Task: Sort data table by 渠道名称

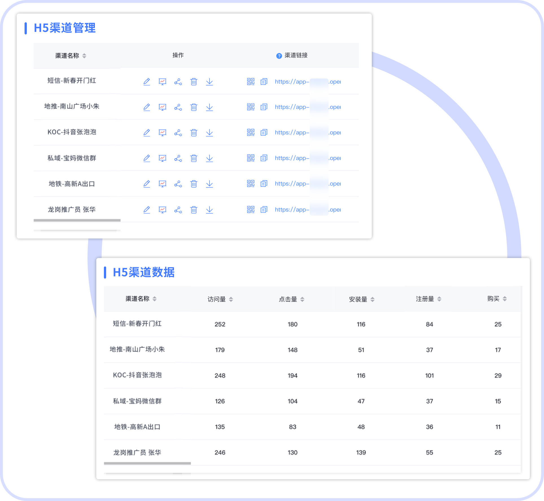Action: (154, 299)
